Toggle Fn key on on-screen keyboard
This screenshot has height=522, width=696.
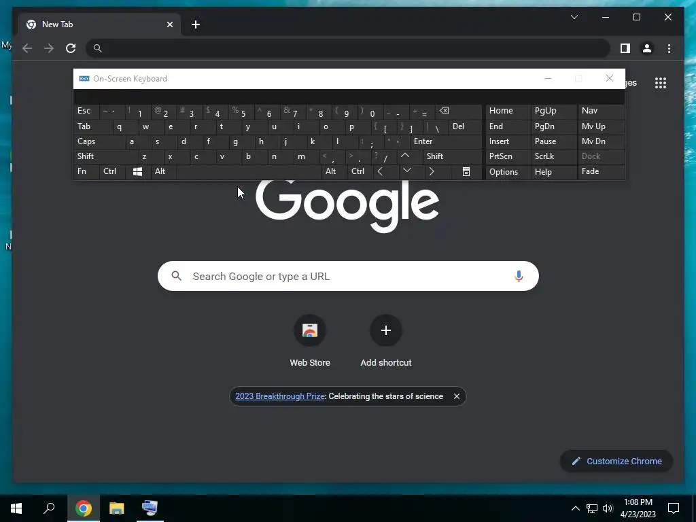tap(86, 171)
